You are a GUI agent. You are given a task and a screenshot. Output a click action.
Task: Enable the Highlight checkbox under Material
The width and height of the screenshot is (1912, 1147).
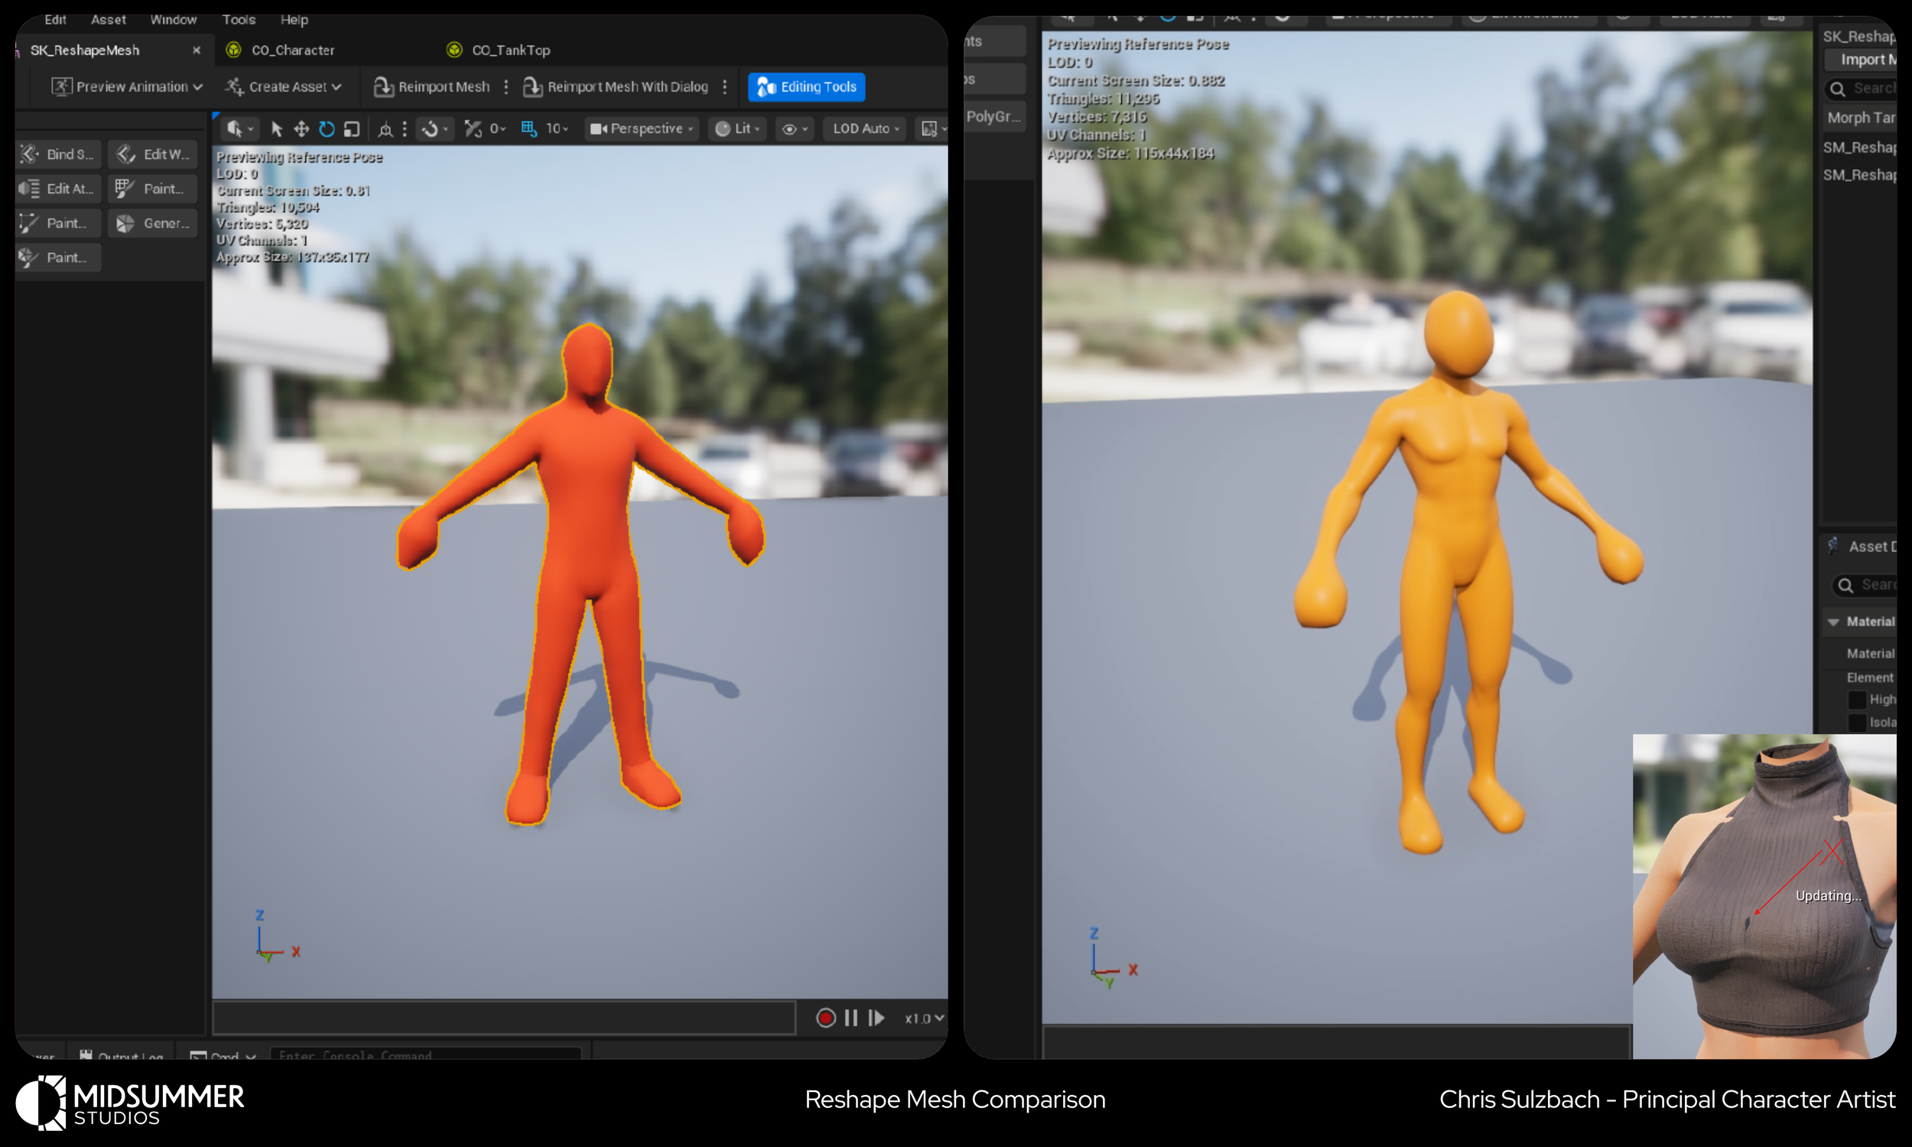point(1856,700)
